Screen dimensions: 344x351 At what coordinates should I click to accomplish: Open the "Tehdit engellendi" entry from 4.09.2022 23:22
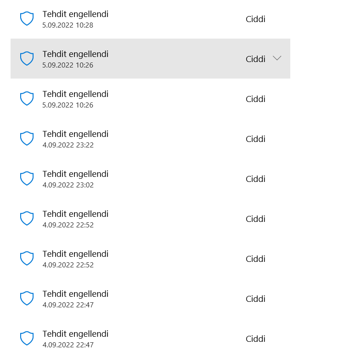point(75,134)
